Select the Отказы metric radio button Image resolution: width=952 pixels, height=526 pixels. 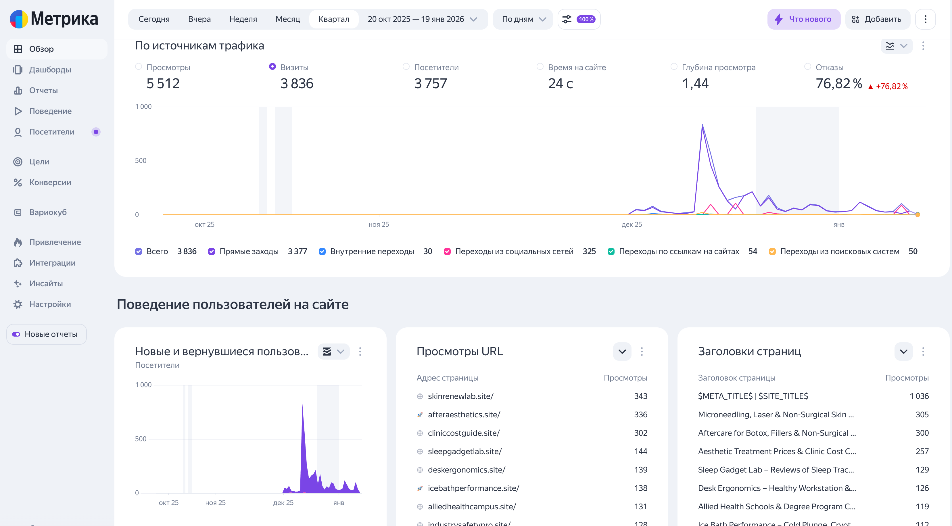807,67
